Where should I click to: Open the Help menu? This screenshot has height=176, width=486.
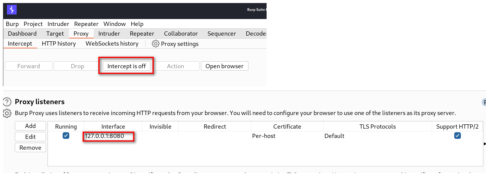pyautogui.click(x=137, y=24)
